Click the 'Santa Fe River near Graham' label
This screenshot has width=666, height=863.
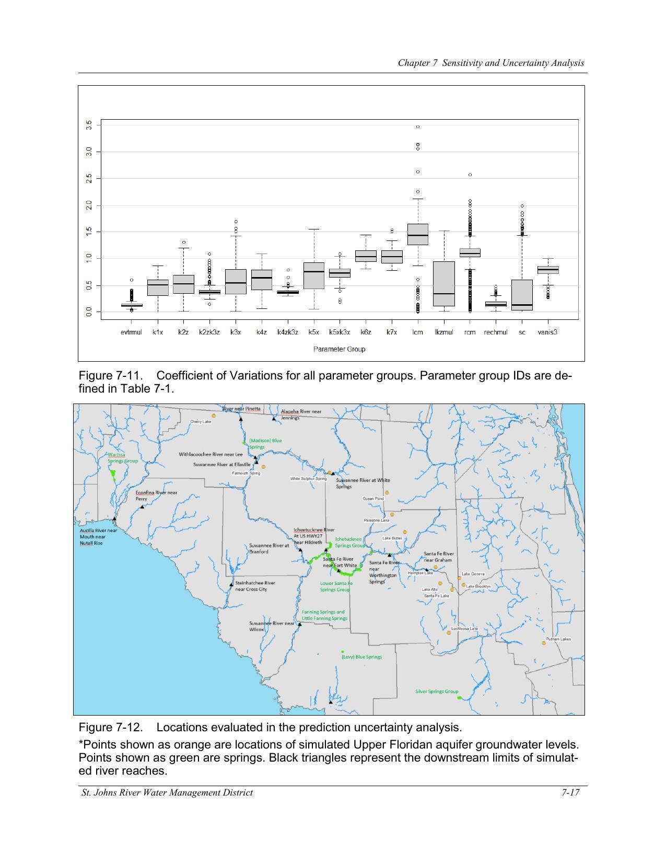click(x=439, y=557)
